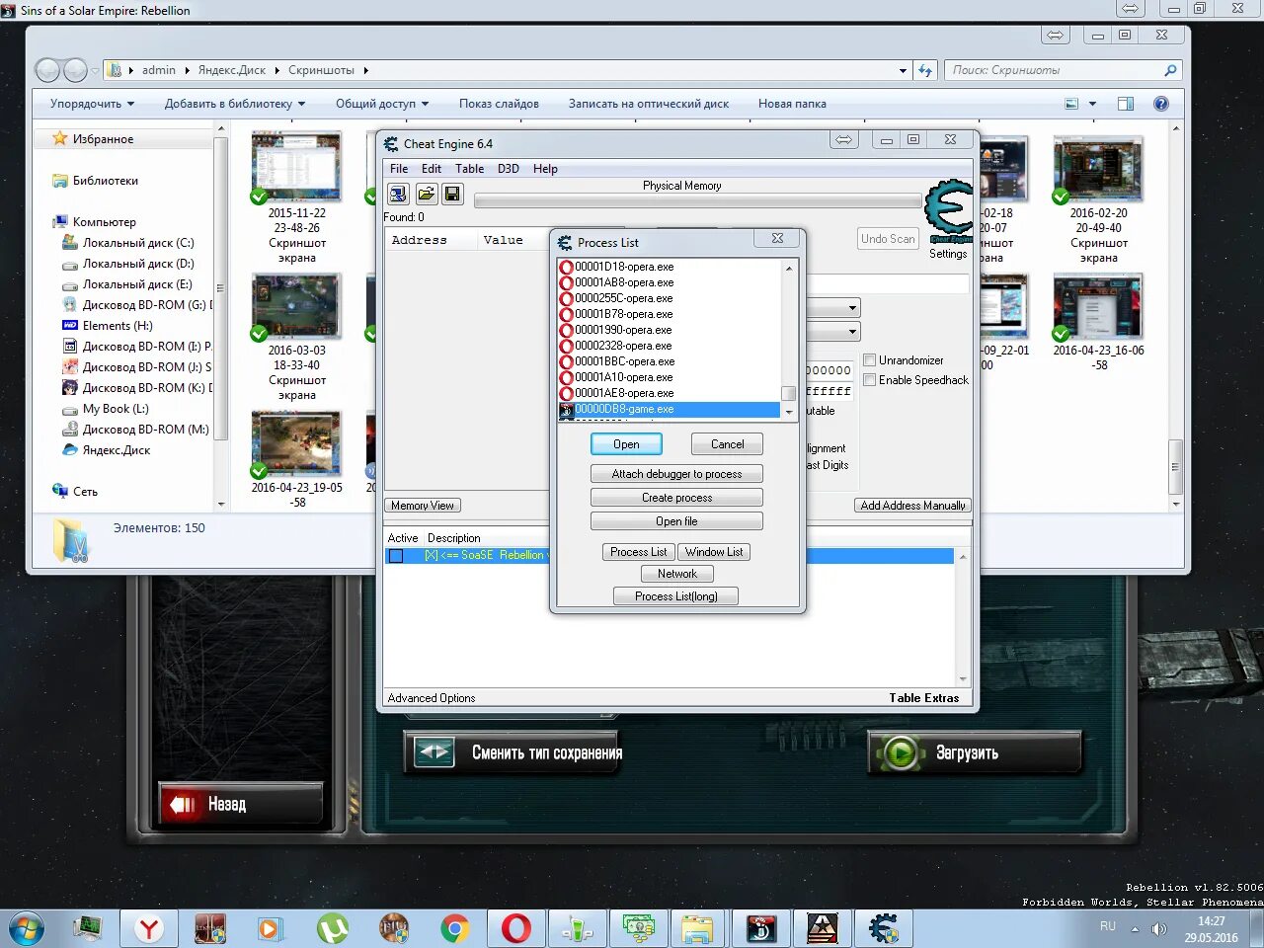Click Новая папка in Explorer toolbar
Image resolution: width=1264 pixels, height=948 pixels.
click(792, 104)
